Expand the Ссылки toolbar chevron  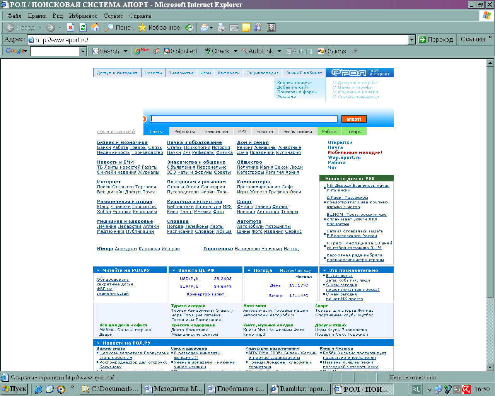[x=490, y=37]
